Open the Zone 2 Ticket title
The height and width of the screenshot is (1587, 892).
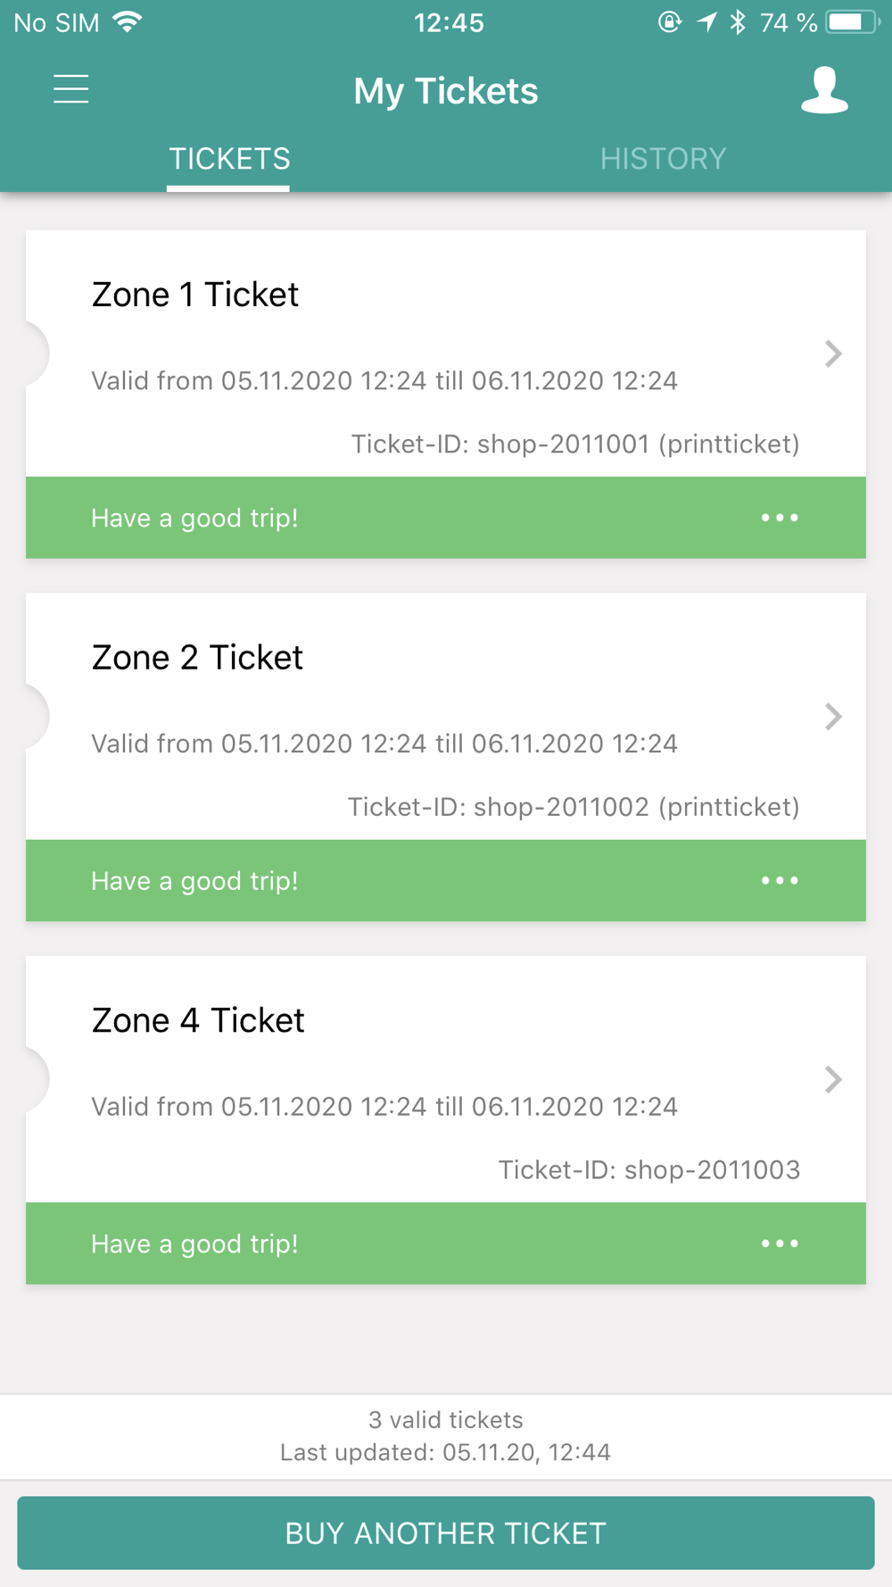197,658
